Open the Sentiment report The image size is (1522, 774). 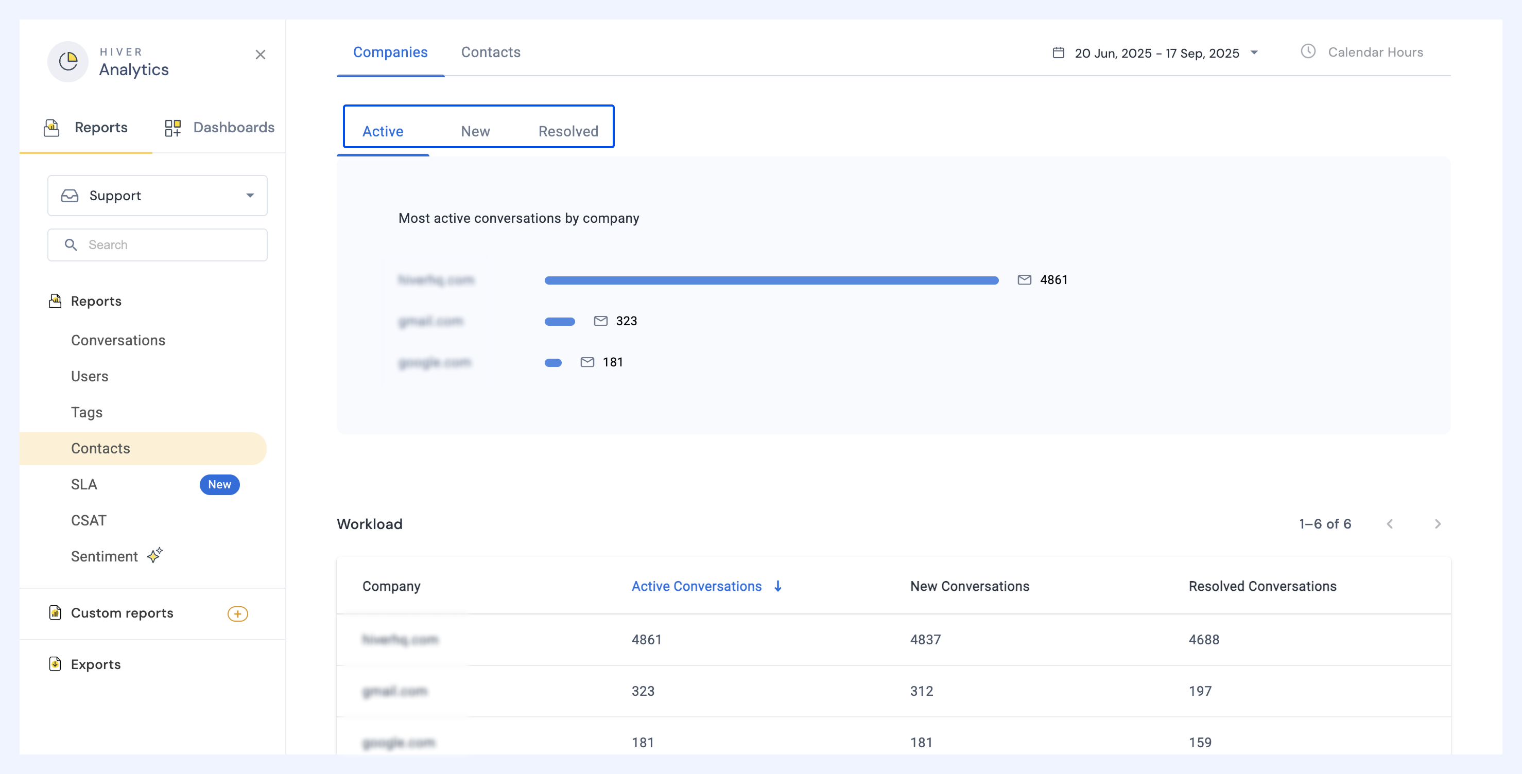click(x=105, y=557)
